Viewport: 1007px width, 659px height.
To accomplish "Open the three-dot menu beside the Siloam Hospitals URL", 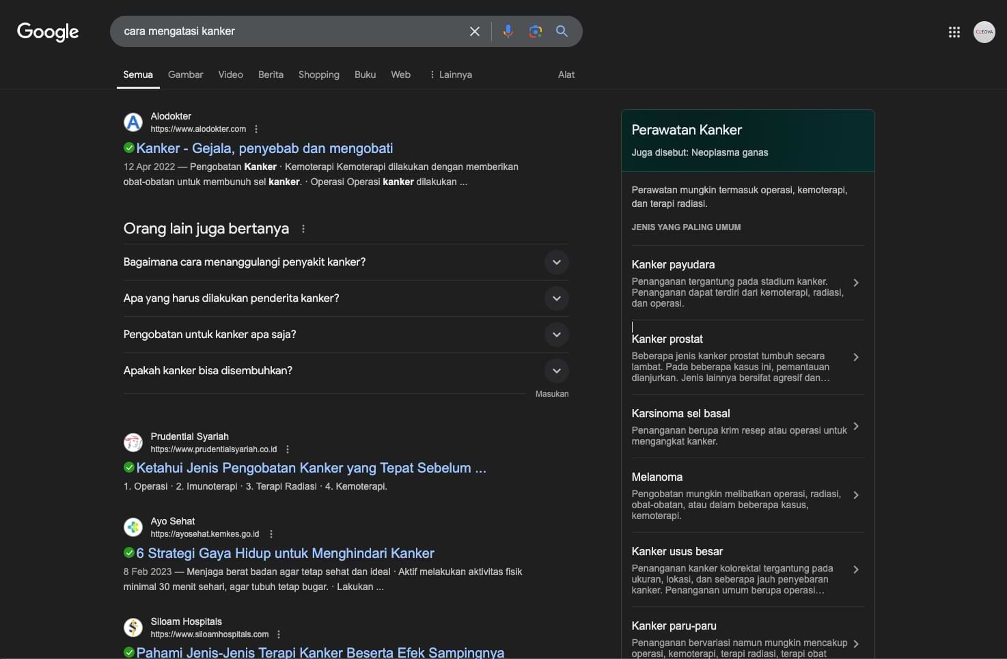I will pos(279,634).
